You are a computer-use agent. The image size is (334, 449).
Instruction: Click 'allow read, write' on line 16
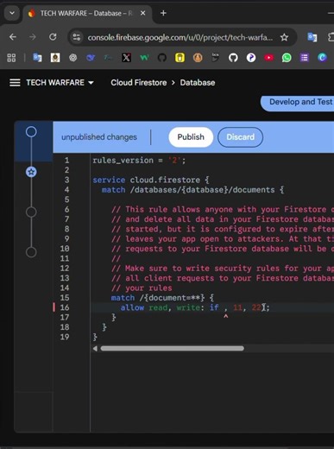coord(161,307)
